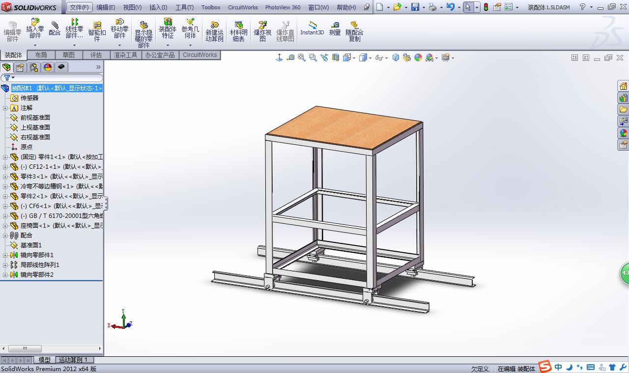Click the New document icon
This screenshot has height=373, width=629.
pos(380,7)
